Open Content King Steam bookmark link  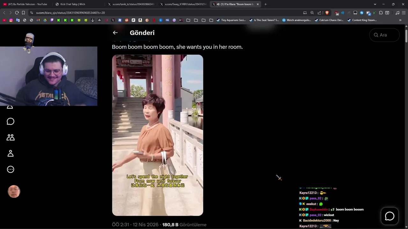[x=362, y=20]
